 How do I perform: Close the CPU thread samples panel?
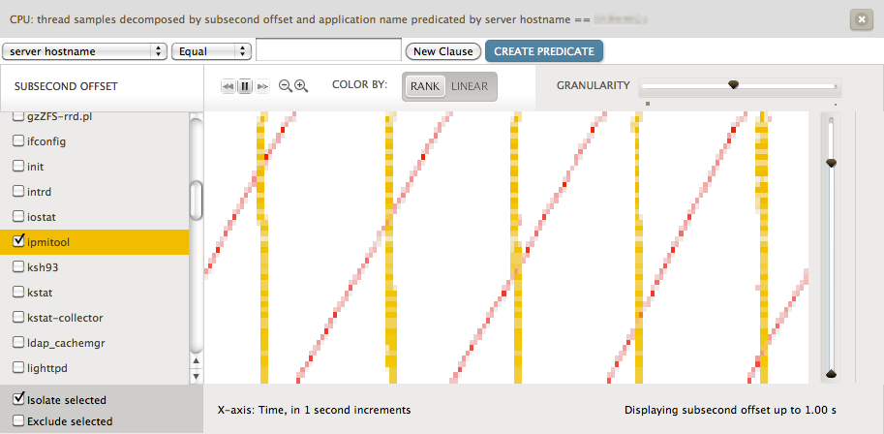point(860,18)
